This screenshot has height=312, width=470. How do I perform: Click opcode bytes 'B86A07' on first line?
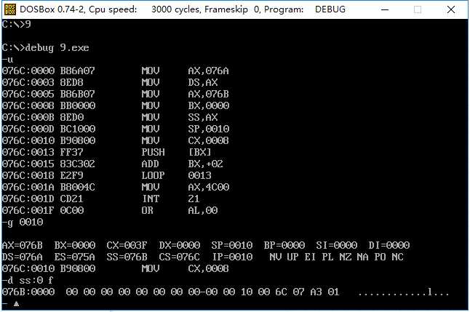coord(77,71)
